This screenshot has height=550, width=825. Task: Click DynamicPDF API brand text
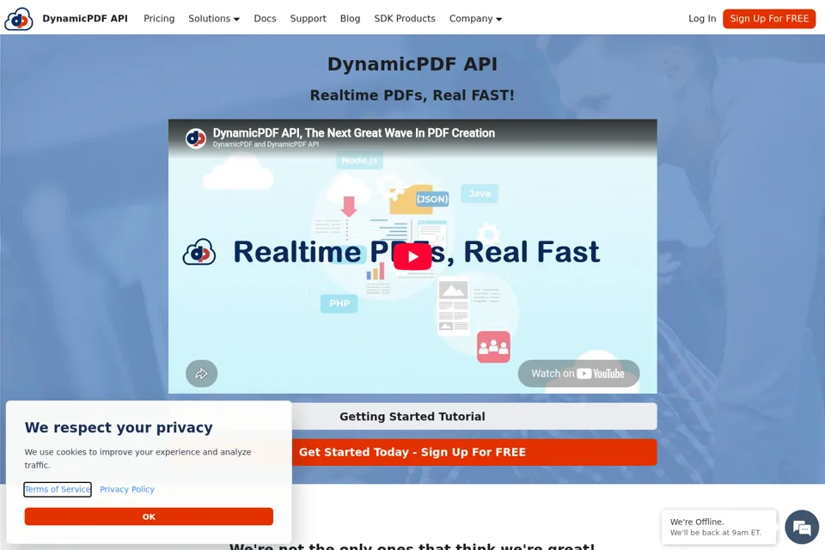tap(85, 18)
